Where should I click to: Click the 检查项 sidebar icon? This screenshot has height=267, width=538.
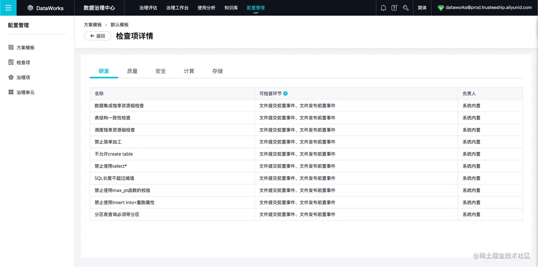[x=11, y=62]
